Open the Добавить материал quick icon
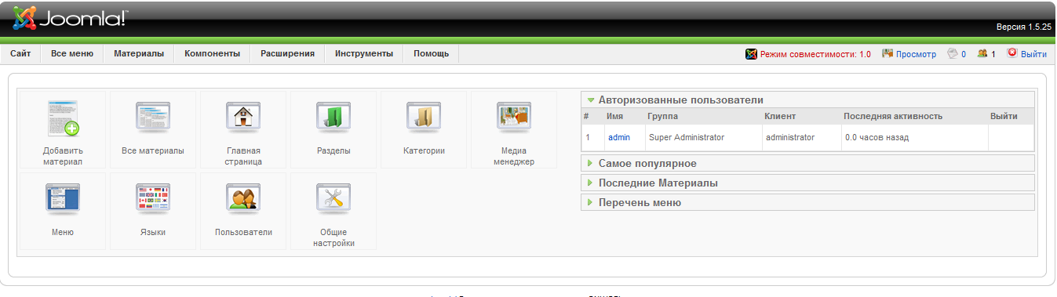The image size is (1057, 297). pyautogui.click(x=63, y=129)
